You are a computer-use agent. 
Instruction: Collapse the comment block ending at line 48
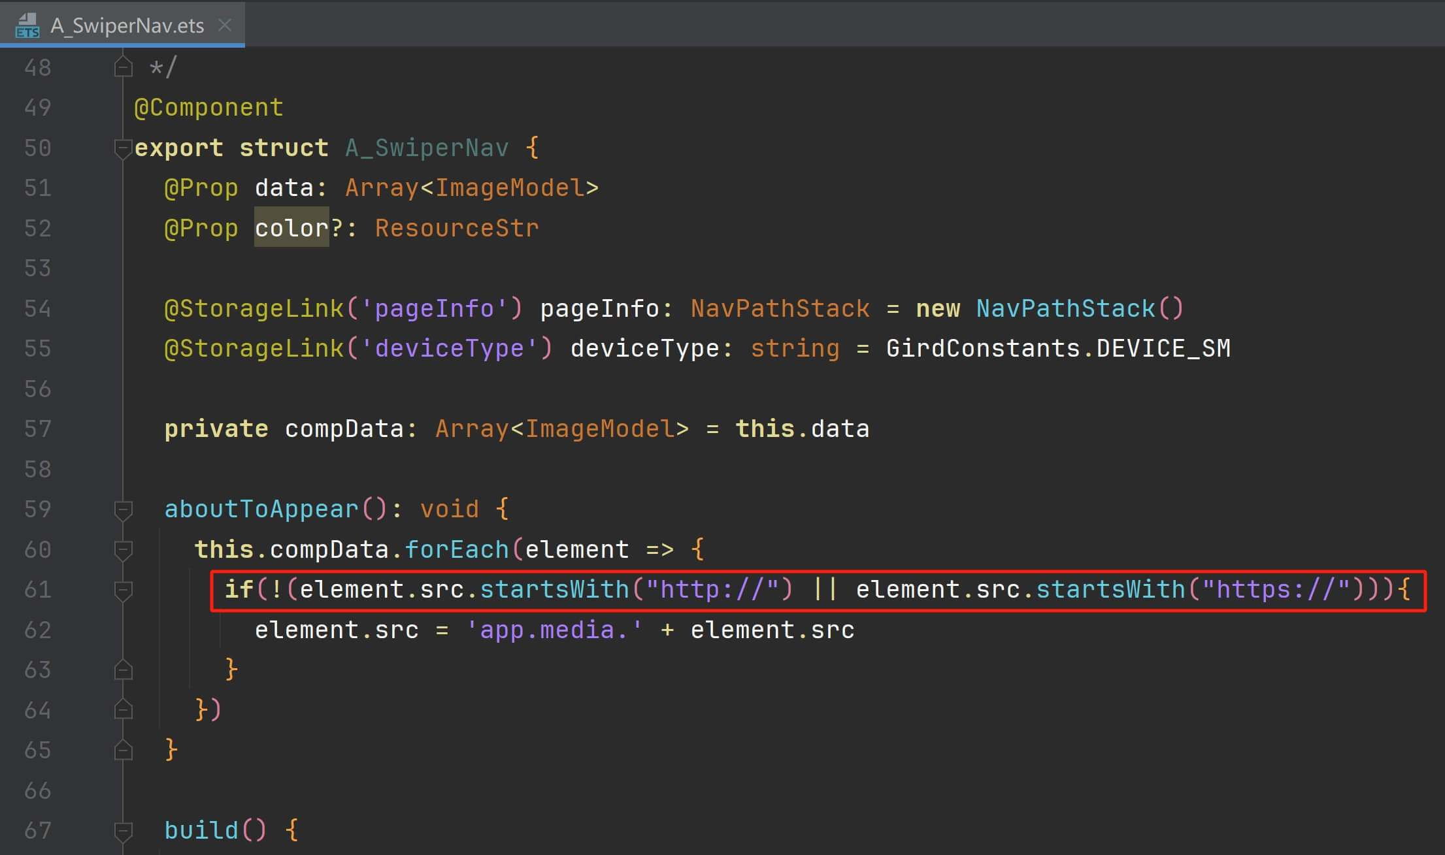tap(123, 67)
